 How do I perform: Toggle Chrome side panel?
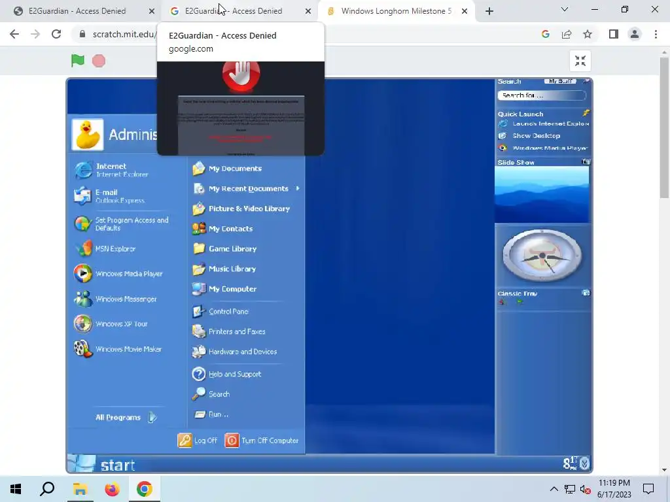pos(613,34)
